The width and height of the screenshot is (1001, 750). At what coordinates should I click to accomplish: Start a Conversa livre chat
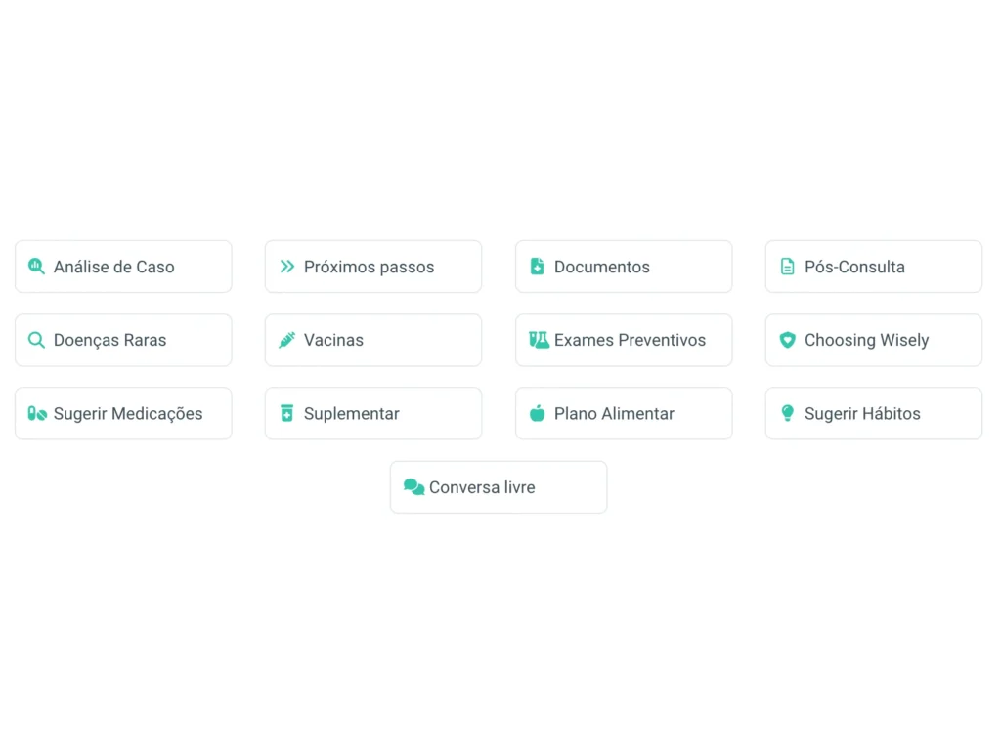point(499,487)
